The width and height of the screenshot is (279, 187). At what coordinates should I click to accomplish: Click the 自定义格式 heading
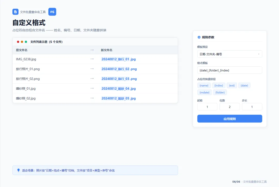click(x=29, y=23)
